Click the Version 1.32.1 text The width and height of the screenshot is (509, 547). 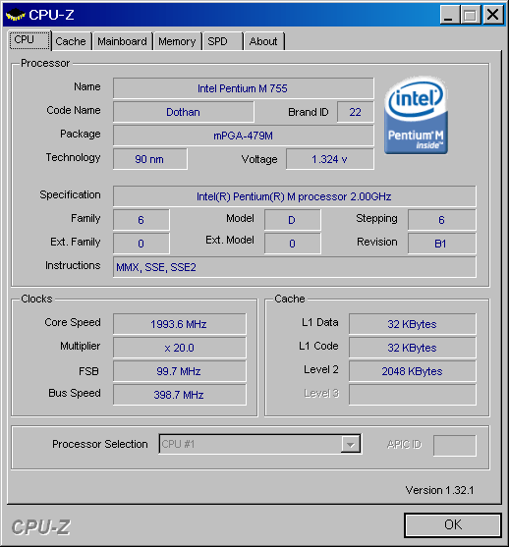439,490
